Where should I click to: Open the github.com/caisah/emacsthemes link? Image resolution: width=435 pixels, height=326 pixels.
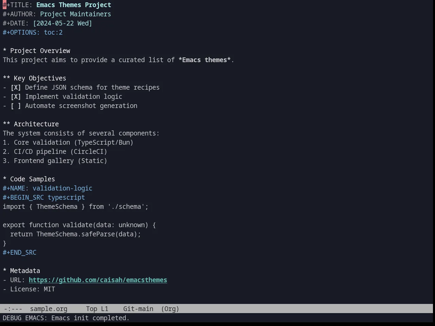click(x=98, y=280)
